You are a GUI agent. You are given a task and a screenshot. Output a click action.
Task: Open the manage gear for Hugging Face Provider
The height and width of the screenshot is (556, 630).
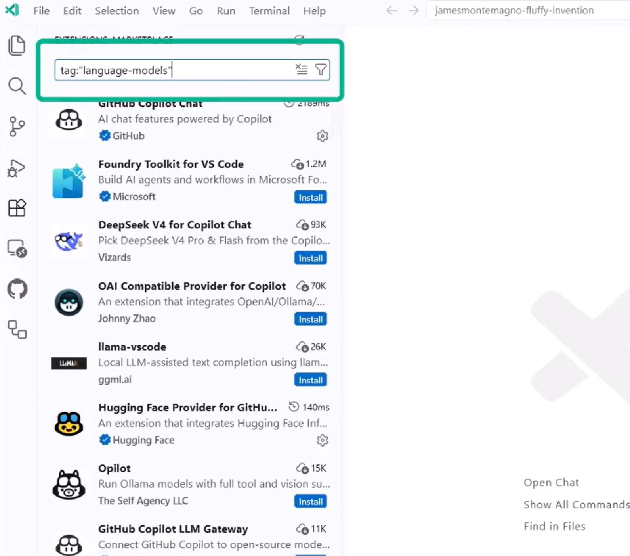[322, 440]
